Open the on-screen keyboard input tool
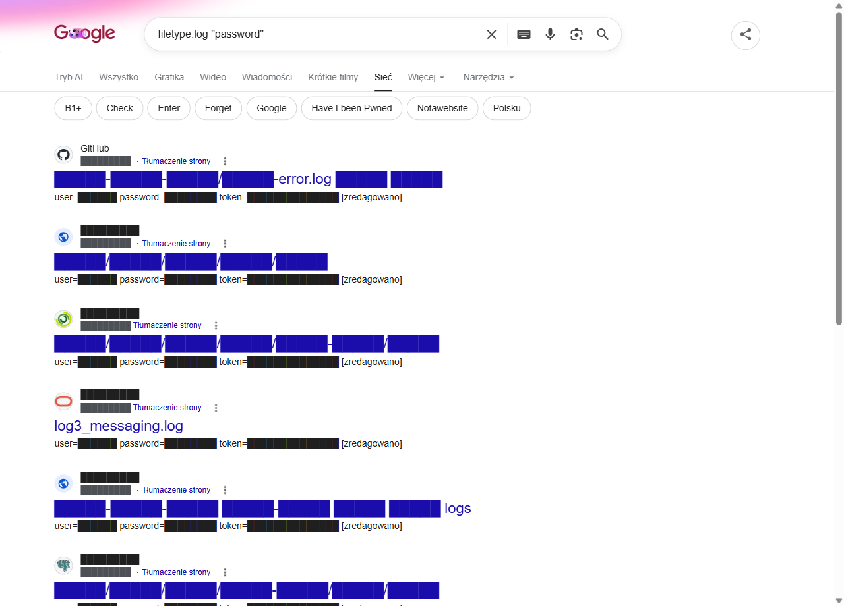The width and height of the screenshot is (844, 606). pos(524,34)
